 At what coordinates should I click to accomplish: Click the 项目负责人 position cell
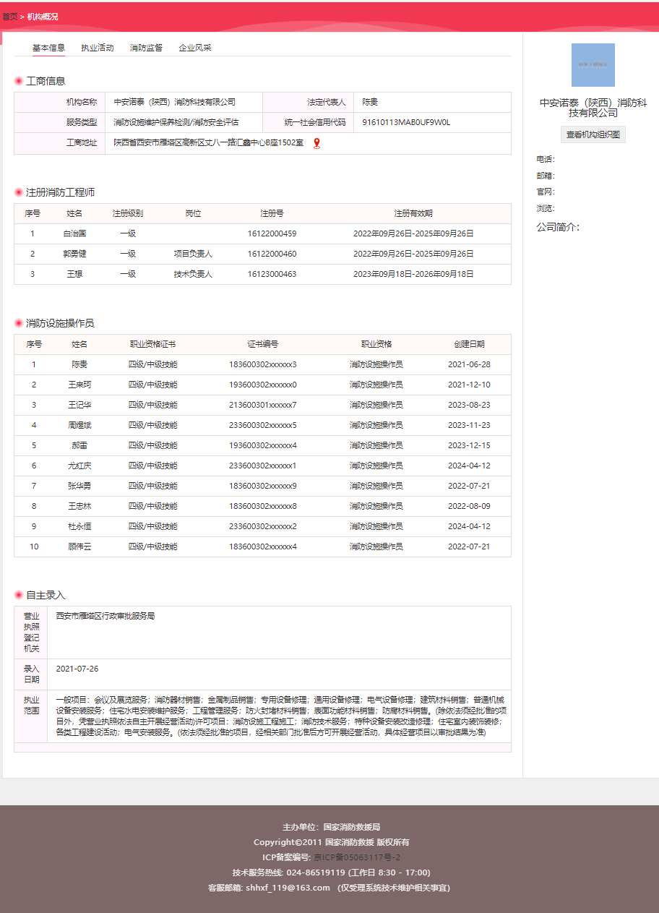coord(193,254)
